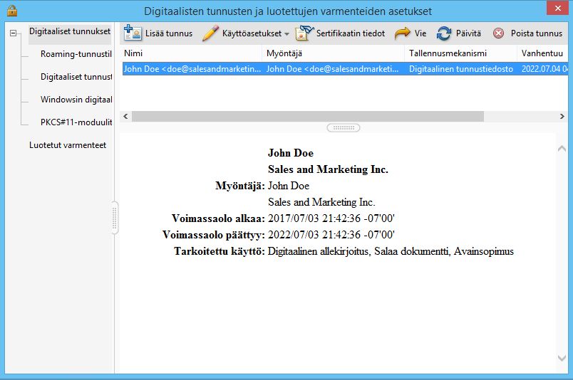This screenshot has height=380, width=573.
Task: Click the Poista tunnus red delete icon
Action: [498, 33]
